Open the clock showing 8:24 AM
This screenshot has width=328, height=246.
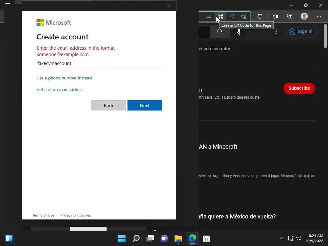[315, 238]
